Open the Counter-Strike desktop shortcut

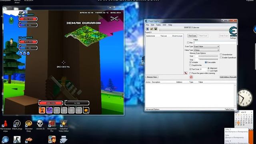17,140
